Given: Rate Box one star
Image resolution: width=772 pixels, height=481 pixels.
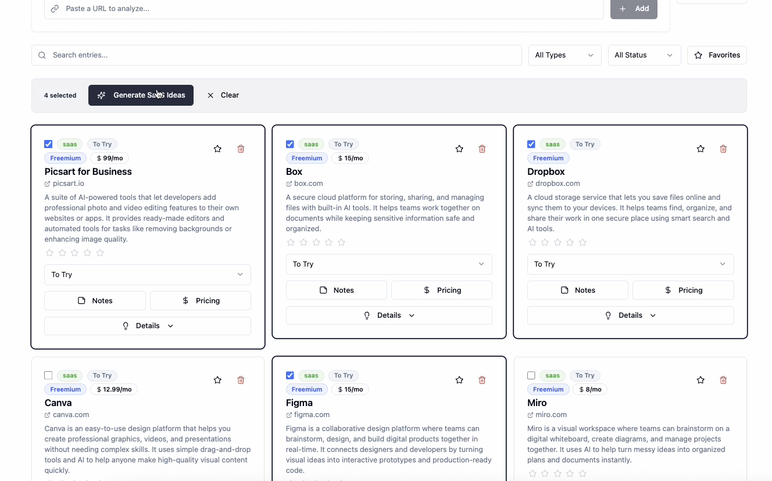Looking at the screenshot, I should [x=291, y=242].
